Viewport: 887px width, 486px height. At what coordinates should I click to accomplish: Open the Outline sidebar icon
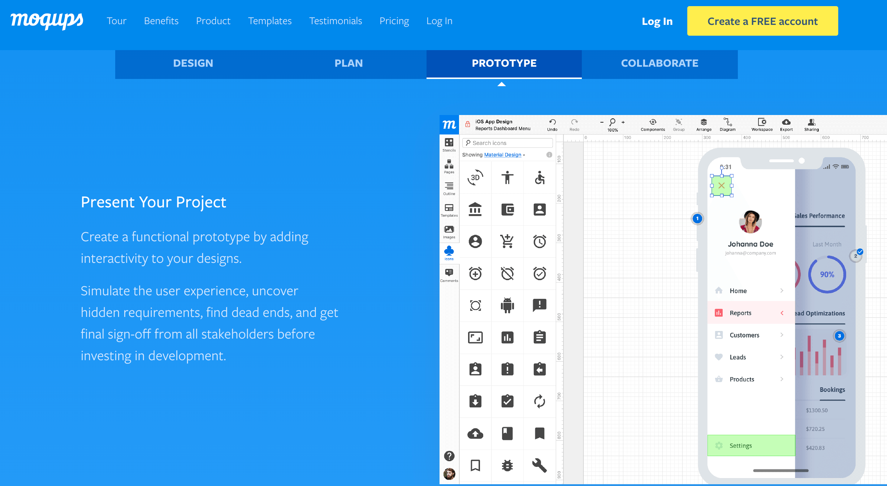coord(449,188)
